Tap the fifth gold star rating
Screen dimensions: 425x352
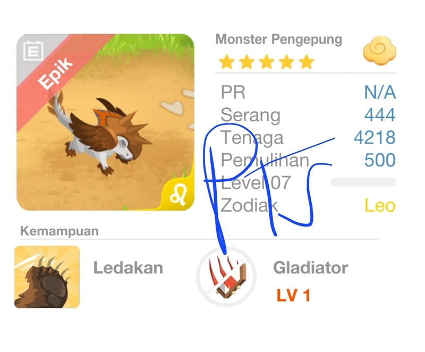307,62
